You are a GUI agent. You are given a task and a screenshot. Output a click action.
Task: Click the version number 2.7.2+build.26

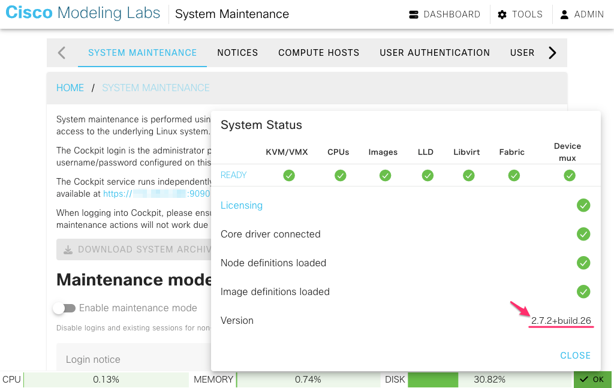pyautogui.click(x=561, y=321)
